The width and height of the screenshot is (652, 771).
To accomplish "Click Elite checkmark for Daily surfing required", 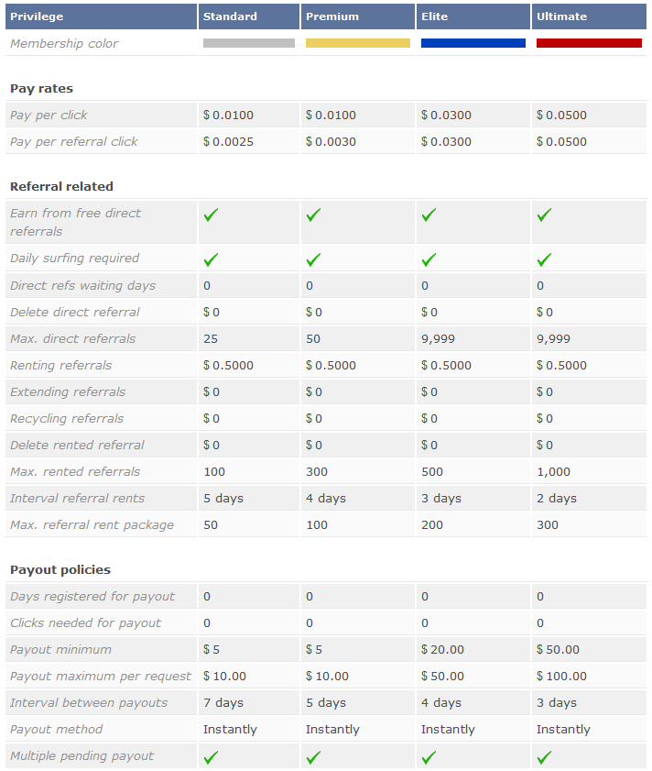I will (x=429, y=259).
